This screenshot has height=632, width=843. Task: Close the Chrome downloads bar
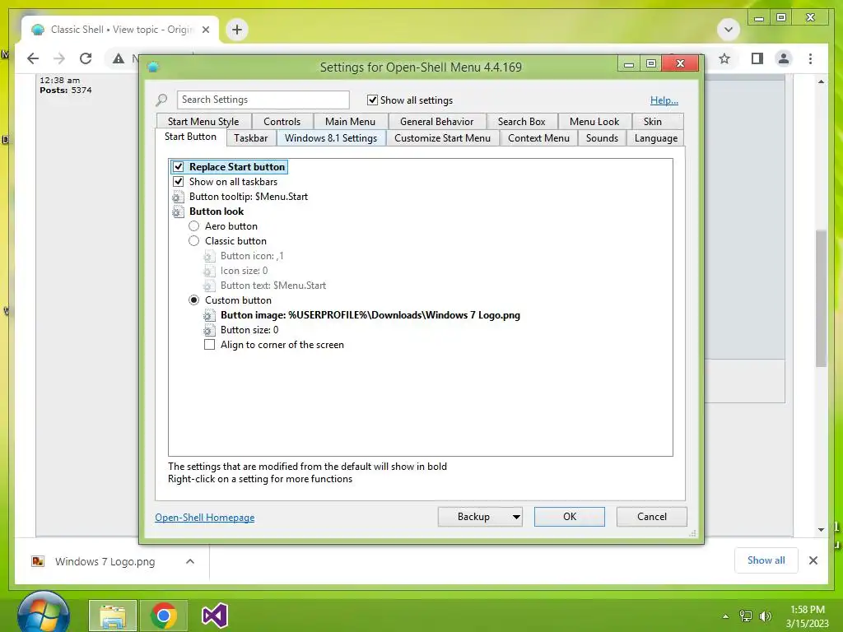[x=813, y=560]
